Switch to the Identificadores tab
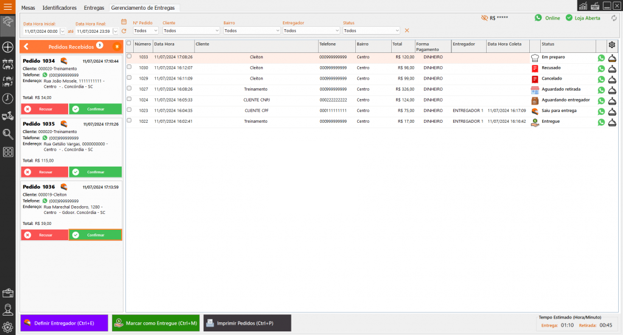 pyautogui.click(x=59, y=8)
